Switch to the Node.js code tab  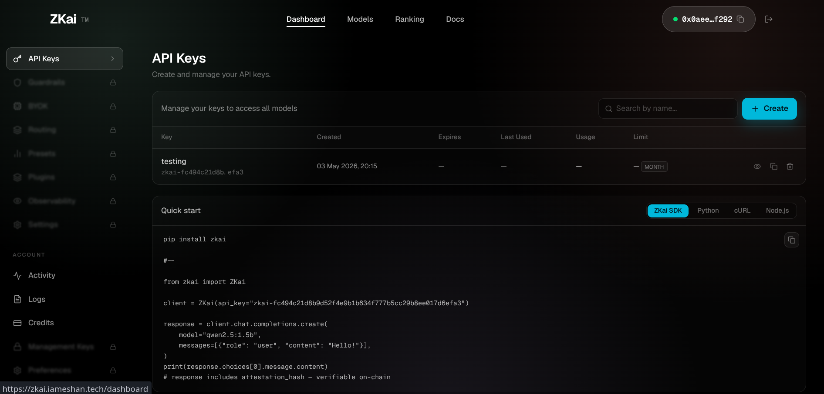click(777, 210)
